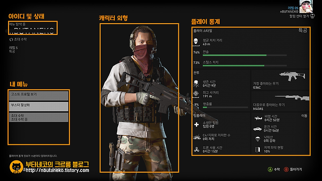
Task: Click the survival time skull icon
Action: pyautogui.click(x=196, y=84)
